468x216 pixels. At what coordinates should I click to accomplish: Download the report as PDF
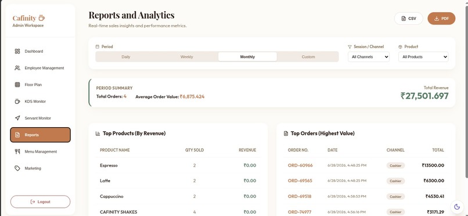point(441,19)
